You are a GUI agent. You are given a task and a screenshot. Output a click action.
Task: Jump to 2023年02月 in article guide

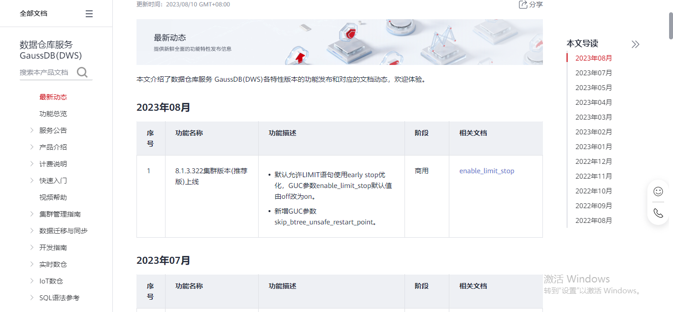[594, 132]
